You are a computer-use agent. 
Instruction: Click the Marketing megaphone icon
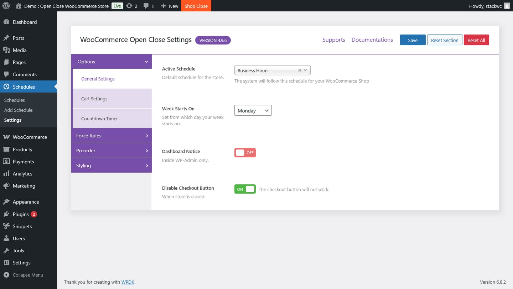pyautogui.click(x=6, y=186)
